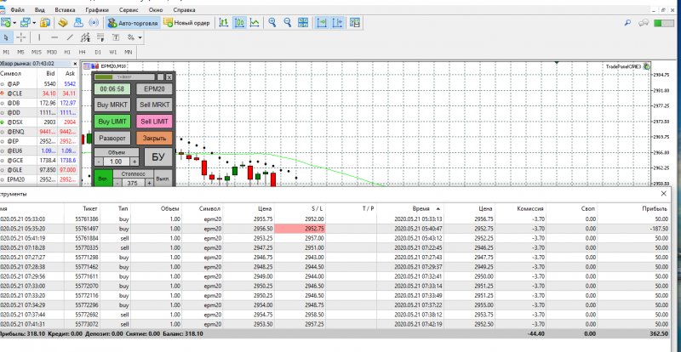Zoom out of the chart
Screen dimensions: 681x352
coord(288,23)
